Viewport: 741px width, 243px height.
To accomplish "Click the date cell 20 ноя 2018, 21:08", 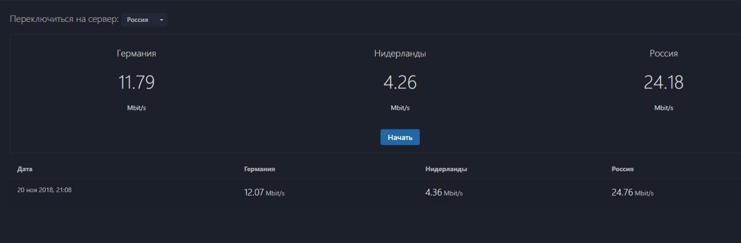I will [45, 189].
